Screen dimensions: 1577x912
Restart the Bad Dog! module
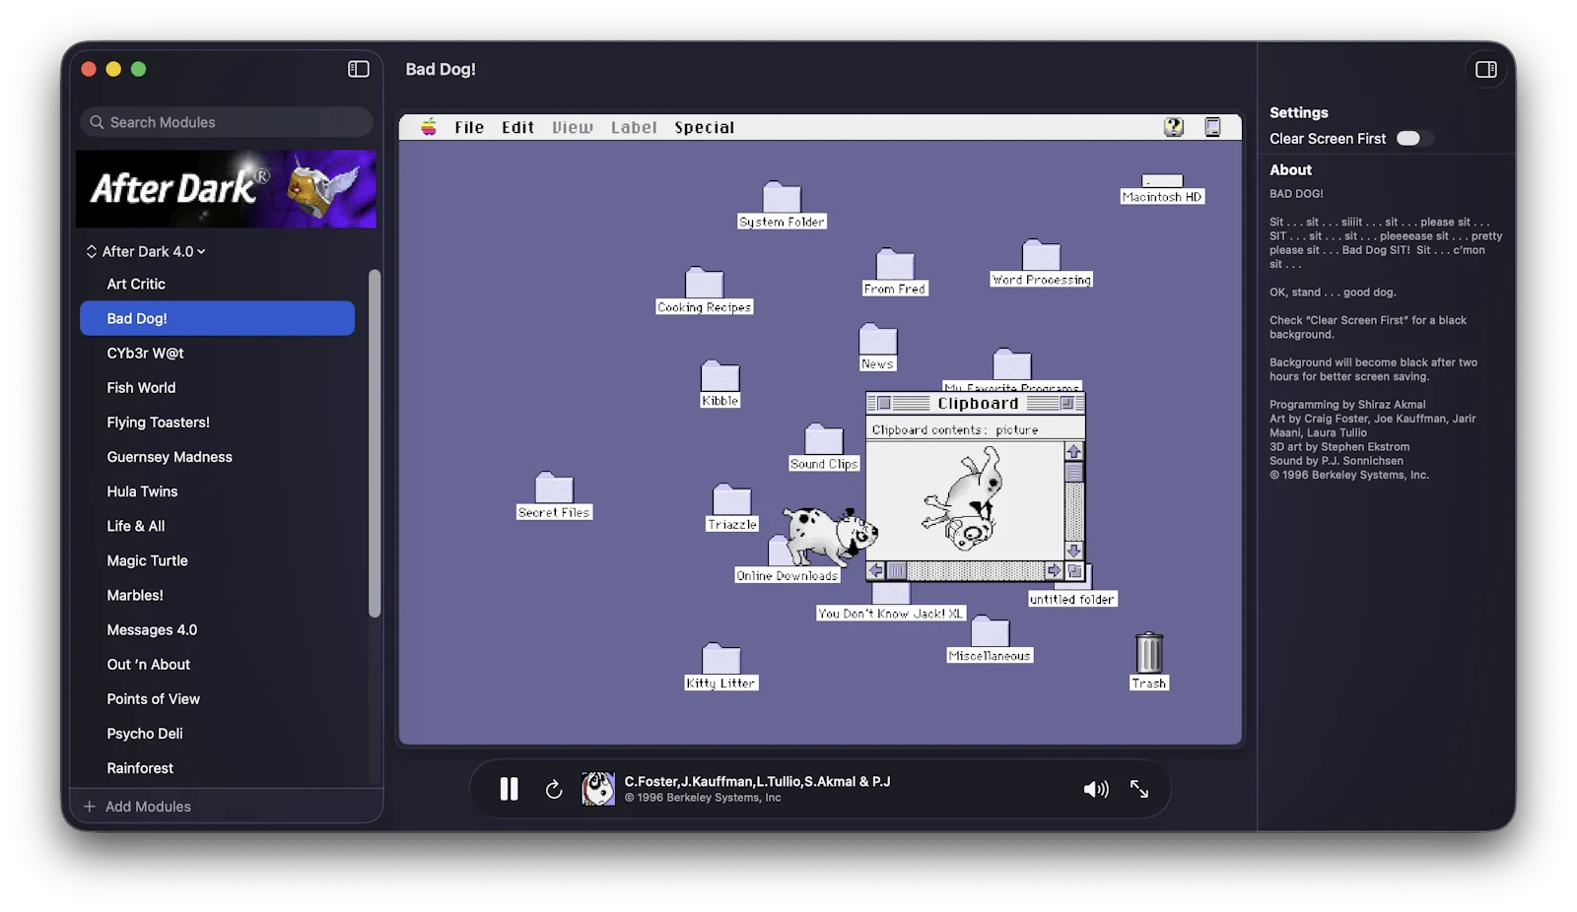tap(554, 789)
